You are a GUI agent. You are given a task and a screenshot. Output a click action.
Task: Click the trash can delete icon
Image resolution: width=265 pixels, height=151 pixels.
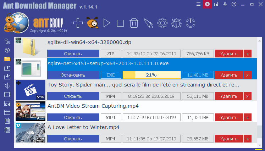pos(134,23)
